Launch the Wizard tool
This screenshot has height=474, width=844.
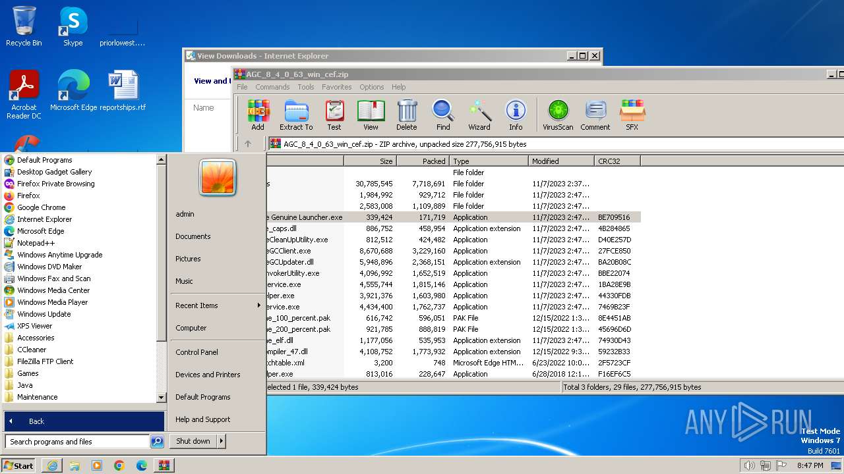pos(479,115)
